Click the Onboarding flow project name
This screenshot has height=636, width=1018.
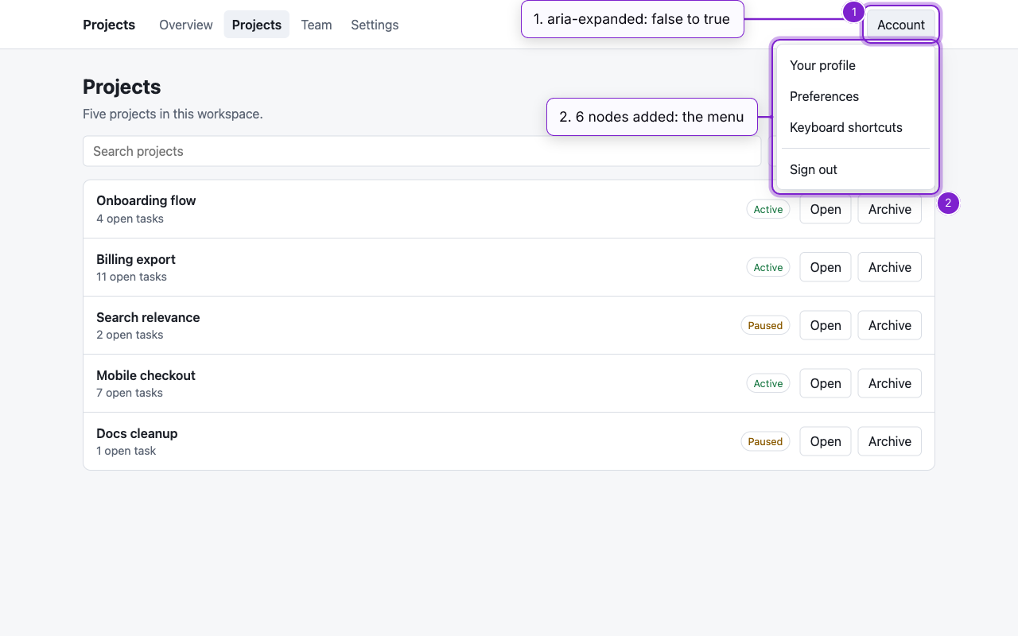(146, 200)
